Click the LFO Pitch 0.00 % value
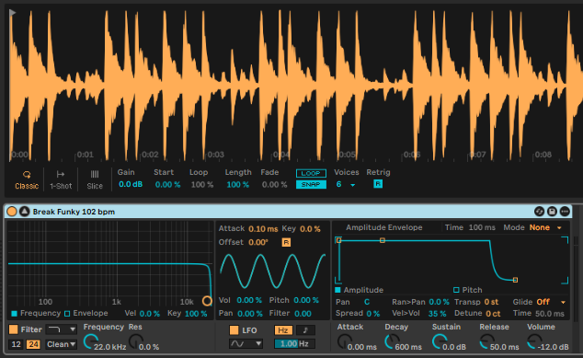This screenshot has width=583, height=358. click(x=306, y=300)
